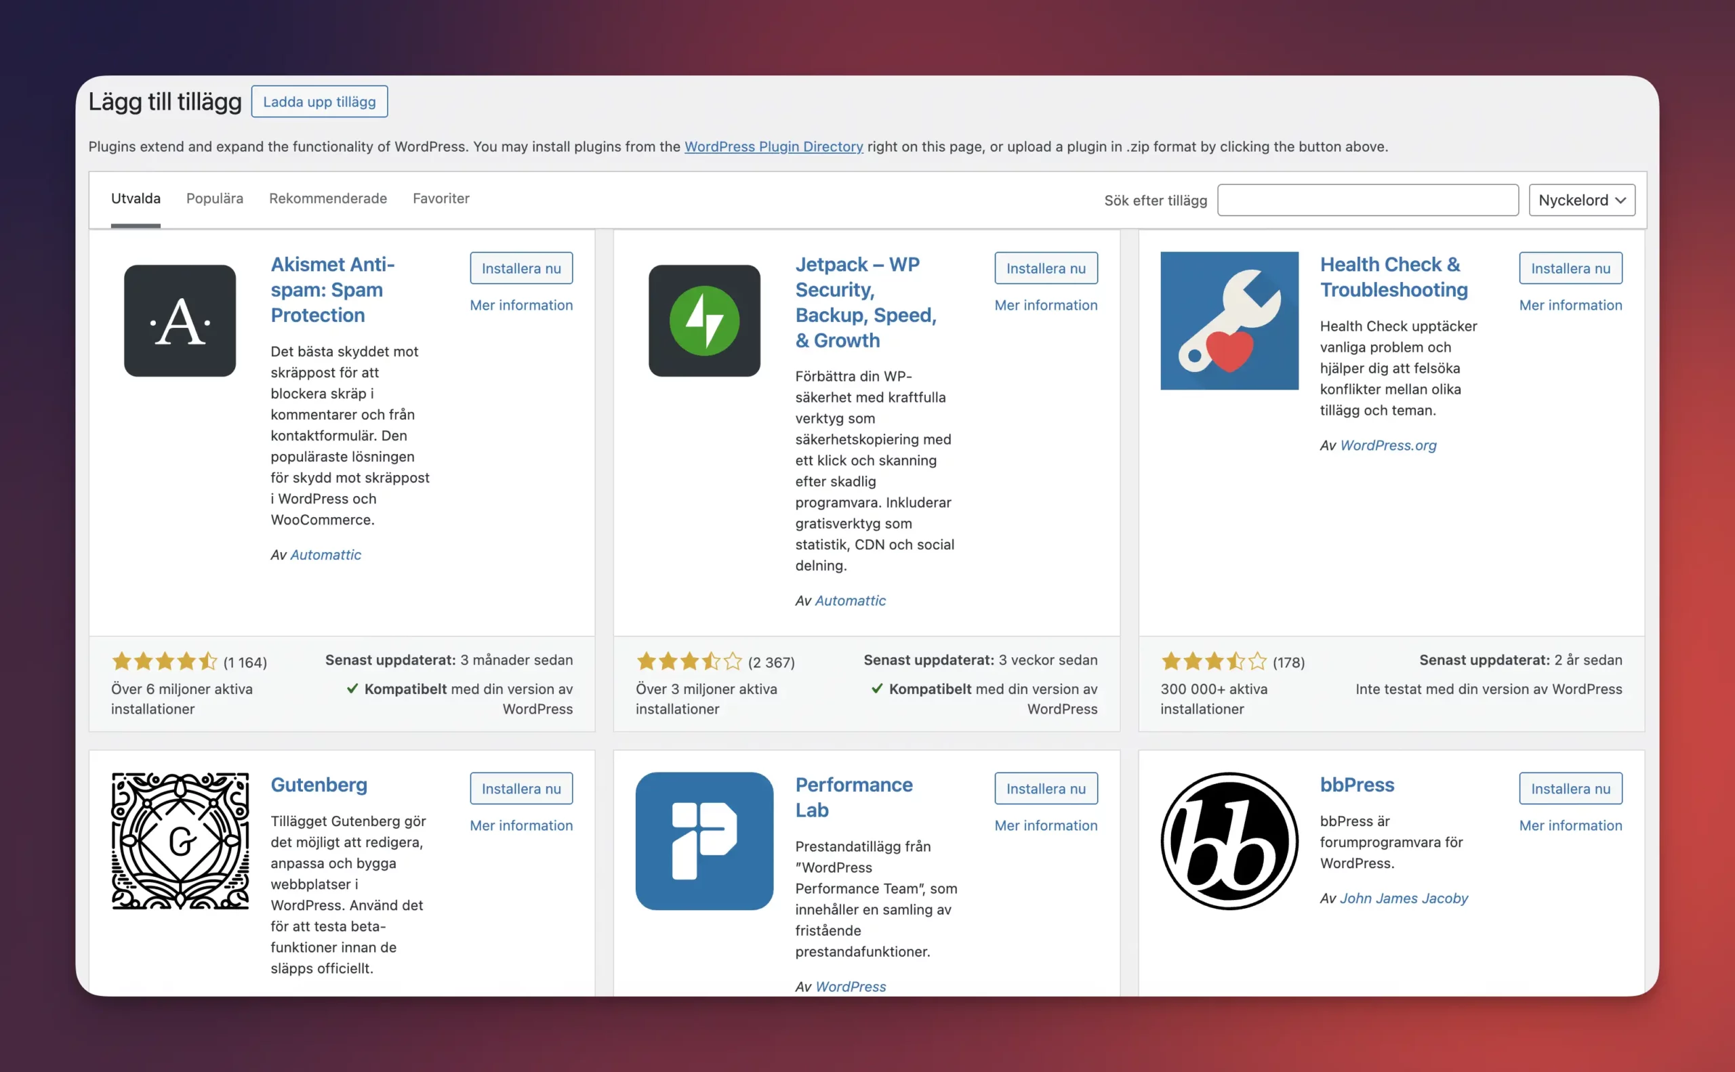1735x1072 pixels.
Task: Open the WordPress Plugin Directory link
Action: pyautogui.click(x=773, y=147)
